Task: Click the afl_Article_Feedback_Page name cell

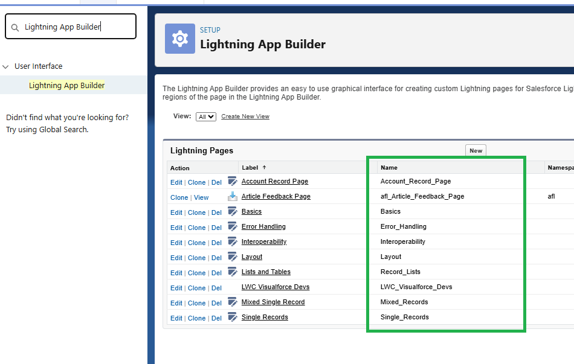Action: click(422, 196)
